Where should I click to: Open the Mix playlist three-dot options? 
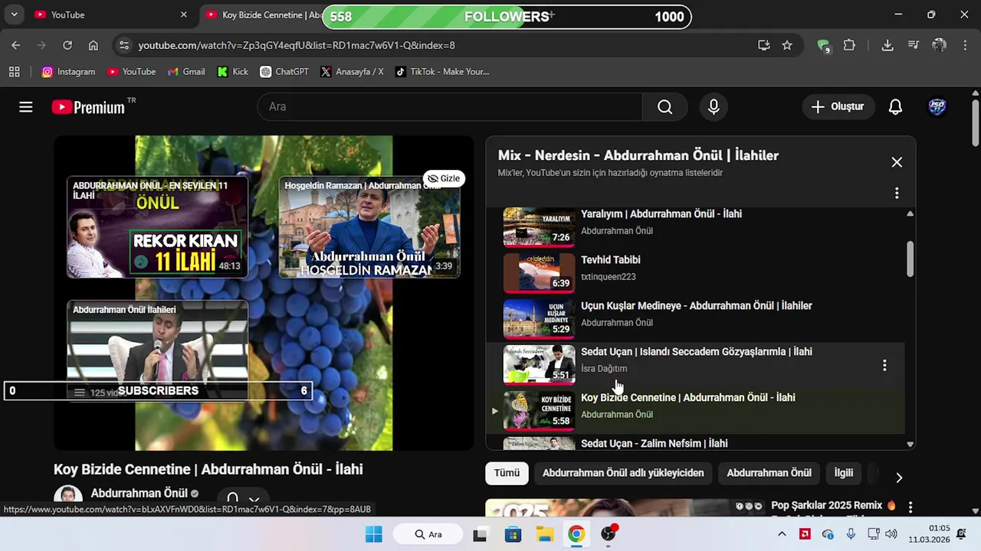click(897, 194)
